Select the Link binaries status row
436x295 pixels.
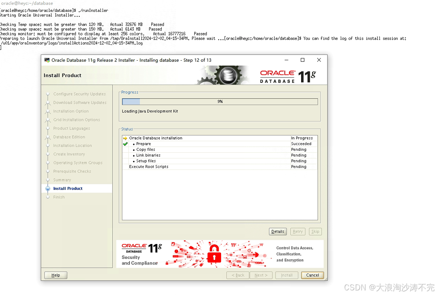coord(220,155)
